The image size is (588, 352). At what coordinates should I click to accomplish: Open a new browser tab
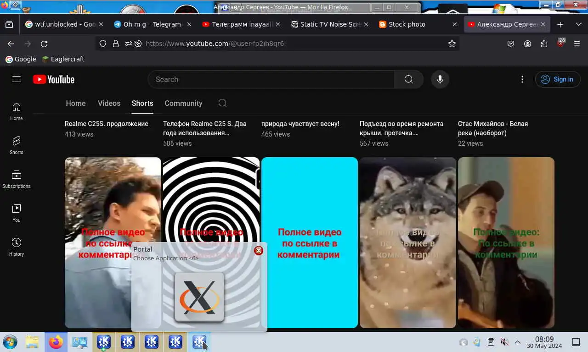[x=560, y=24]
